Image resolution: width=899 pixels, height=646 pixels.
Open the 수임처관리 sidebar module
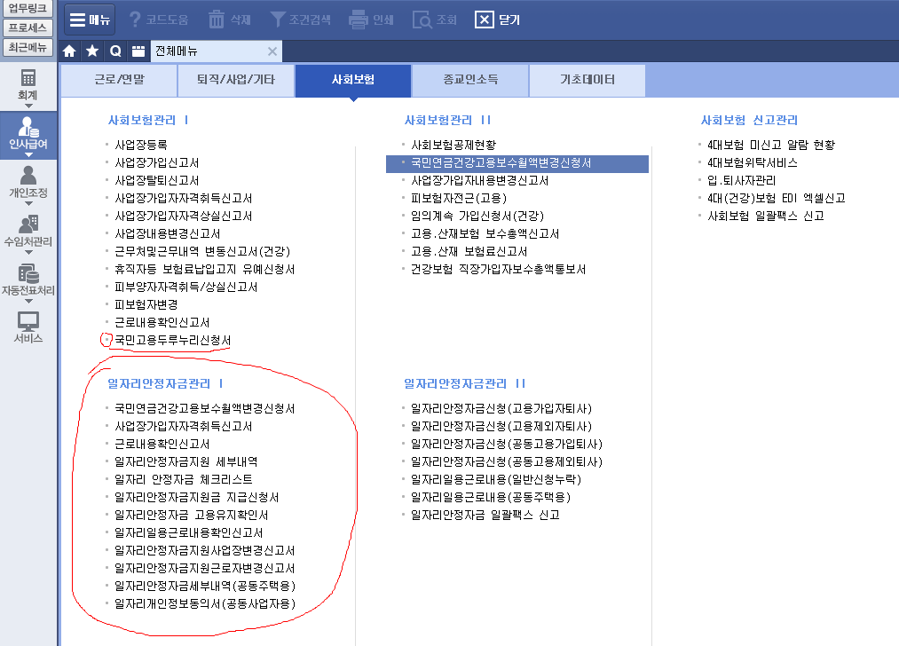[x=28, y=232]
